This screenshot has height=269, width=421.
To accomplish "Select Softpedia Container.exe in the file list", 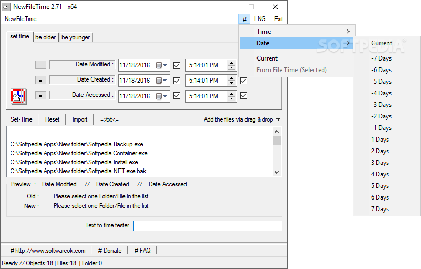I will (79, 153).
